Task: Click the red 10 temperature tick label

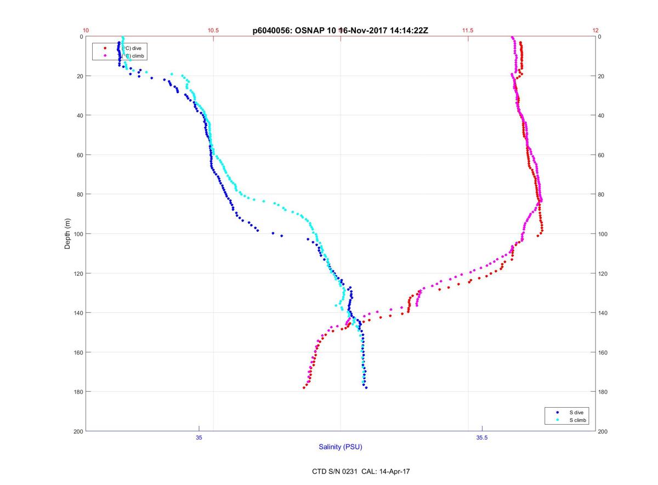Action: coord(86,31)
